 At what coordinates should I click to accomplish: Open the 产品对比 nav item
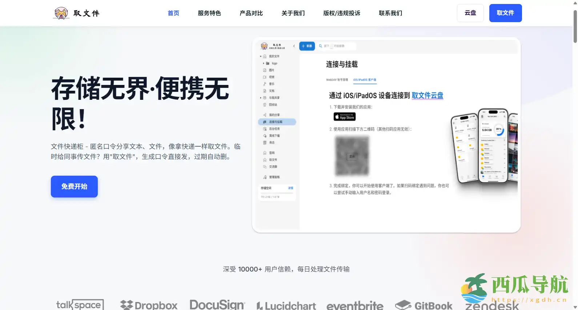point(251,13)
